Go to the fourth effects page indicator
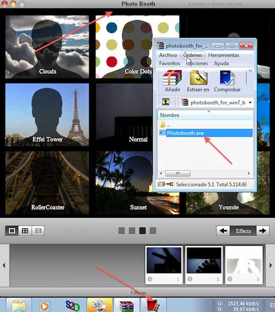Screen dimensions: 275x312 (153, 231)
